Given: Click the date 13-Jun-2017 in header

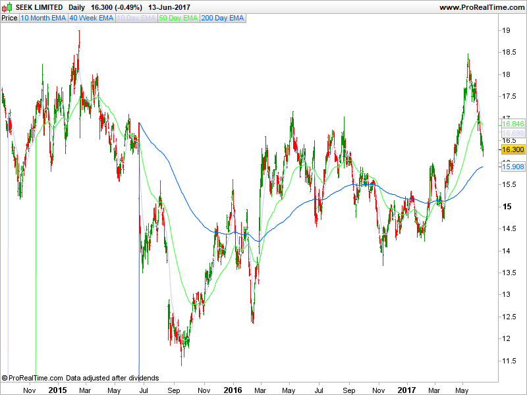Looking at the screenshot, I should tap(169, 7).
